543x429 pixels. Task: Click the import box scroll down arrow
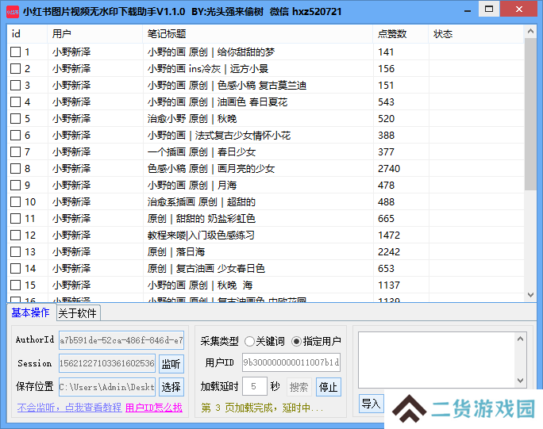(520, 380)
